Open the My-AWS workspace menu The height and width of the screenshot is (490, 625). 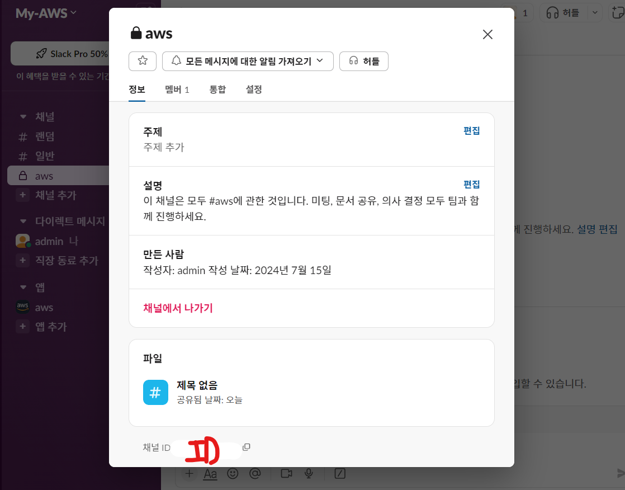(46, 13)
